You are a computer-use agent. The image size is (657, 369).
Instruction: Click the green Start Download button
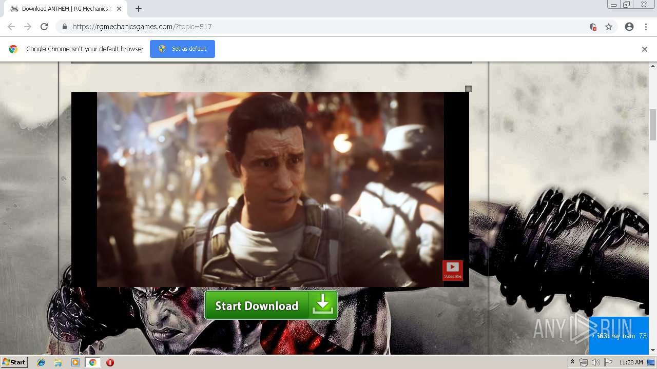pyautogui.click(x=271, y=305)
